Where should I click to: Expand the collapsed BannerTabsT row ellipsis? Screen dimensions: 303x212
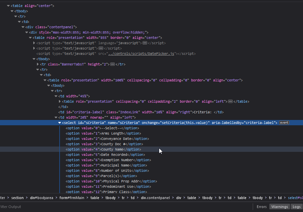click(113, 64)
